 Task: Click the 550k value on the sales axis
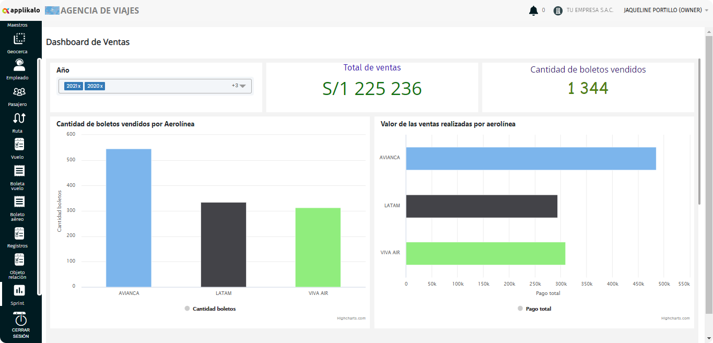(x=684, y=284)
